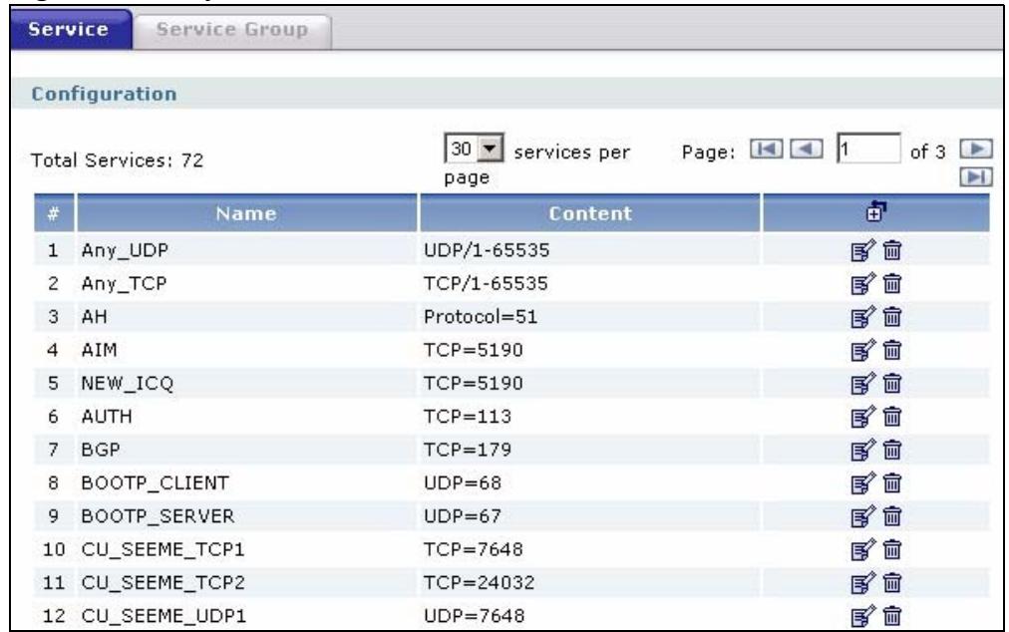Click the UDP=68 content cell

tap(590, 483)
